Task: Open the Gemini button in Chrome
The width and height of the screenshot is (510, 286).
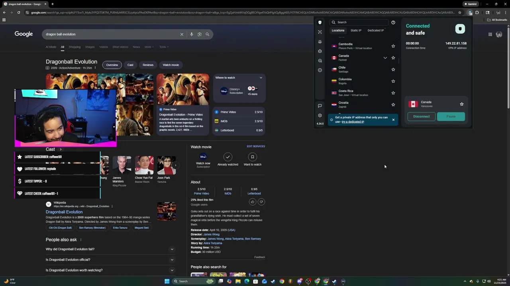Action: click(x=470, y=4)
